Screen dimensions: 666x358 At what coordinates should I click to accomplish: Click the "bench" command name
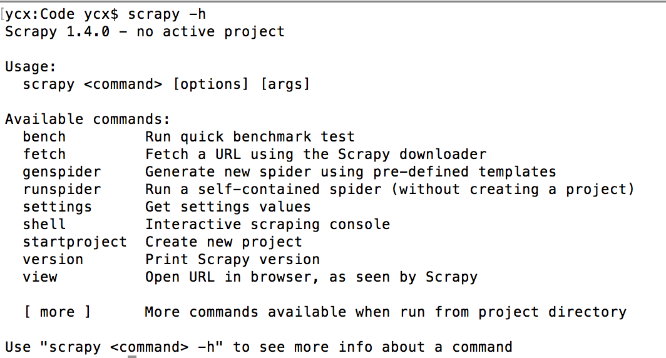[x=44, y=136]
